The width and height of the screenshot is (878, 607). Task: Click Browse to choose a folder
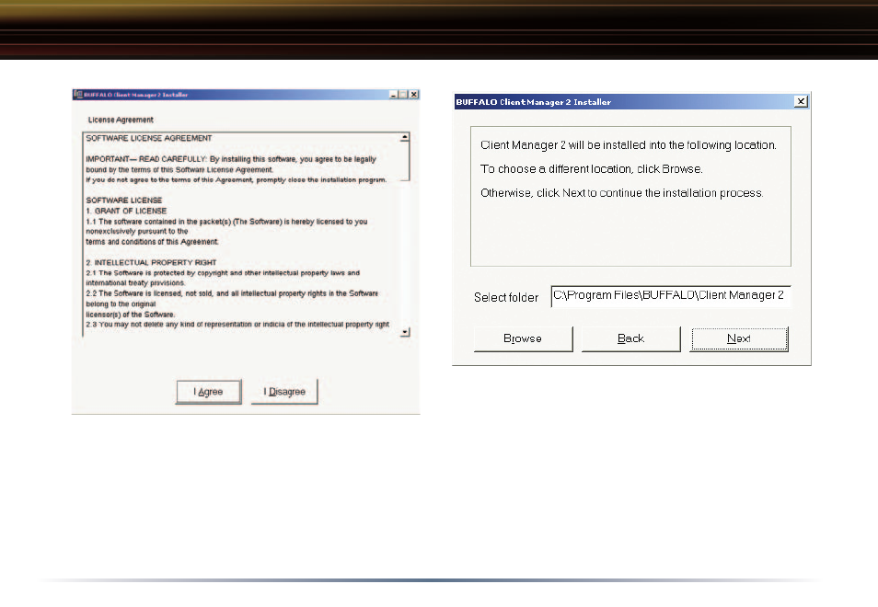tap(523, 338)
